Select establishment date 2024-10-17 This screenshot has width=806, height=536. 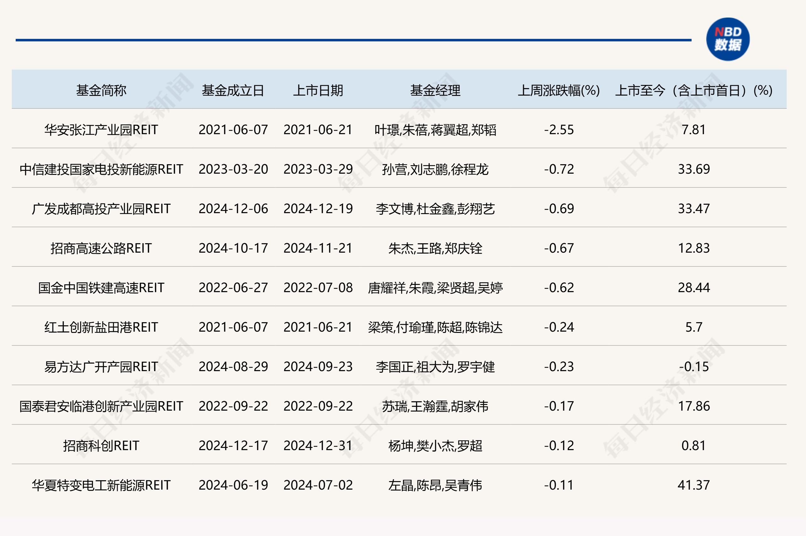click(x=233, y=248)
